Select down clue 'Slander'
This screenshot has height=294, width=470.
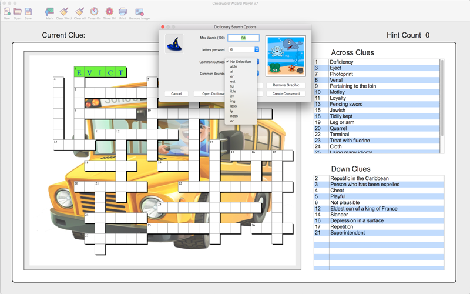tap(378, 215)
